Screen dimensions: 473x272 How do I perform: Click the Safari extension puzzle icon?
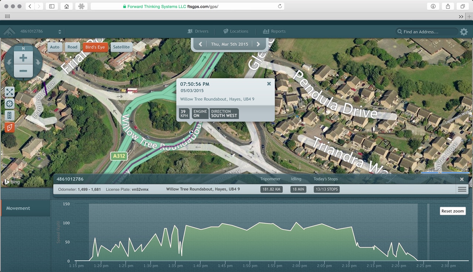[81, 6]
